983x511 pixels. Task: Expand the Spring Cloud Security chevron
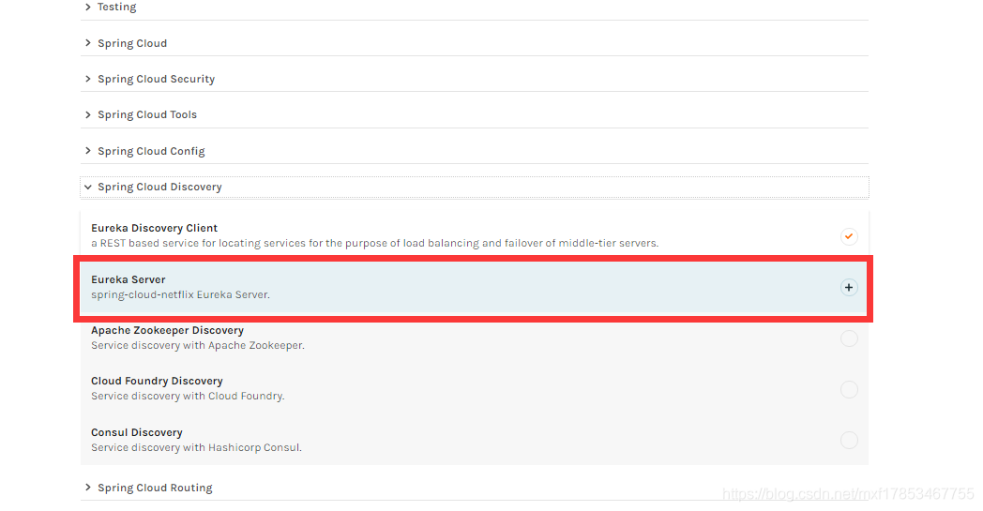[88, 79]
